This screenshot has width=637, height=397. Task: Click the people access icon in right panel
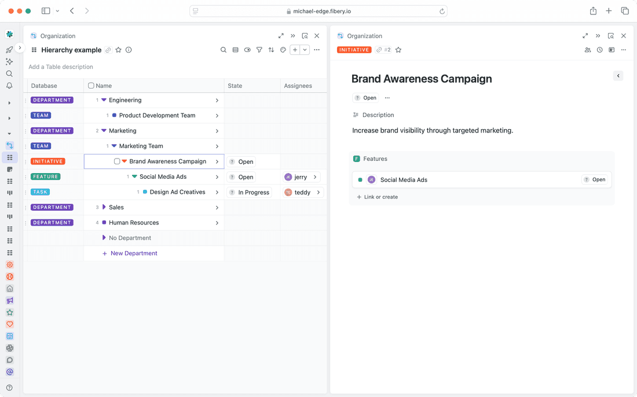click(x=588, y=50)
